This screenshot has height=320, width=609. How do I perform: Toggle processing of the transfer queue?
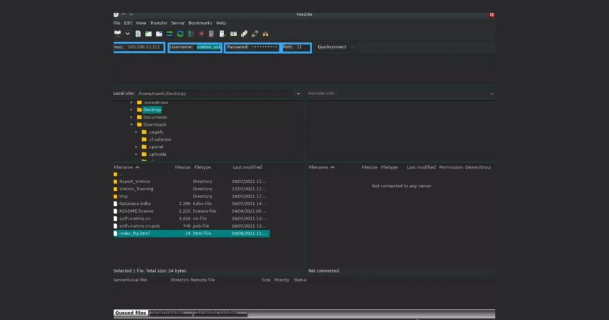[x=191, y=34]
